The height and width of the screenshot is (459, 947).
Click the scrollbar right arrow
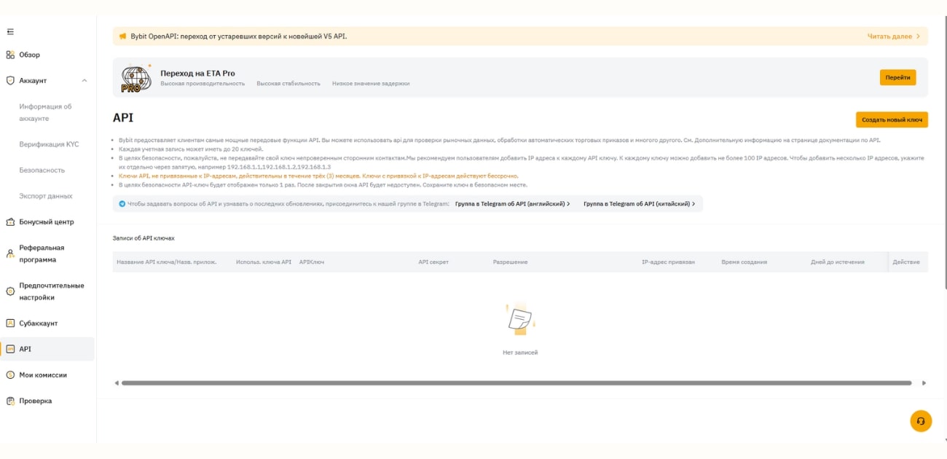pos(924,382)
